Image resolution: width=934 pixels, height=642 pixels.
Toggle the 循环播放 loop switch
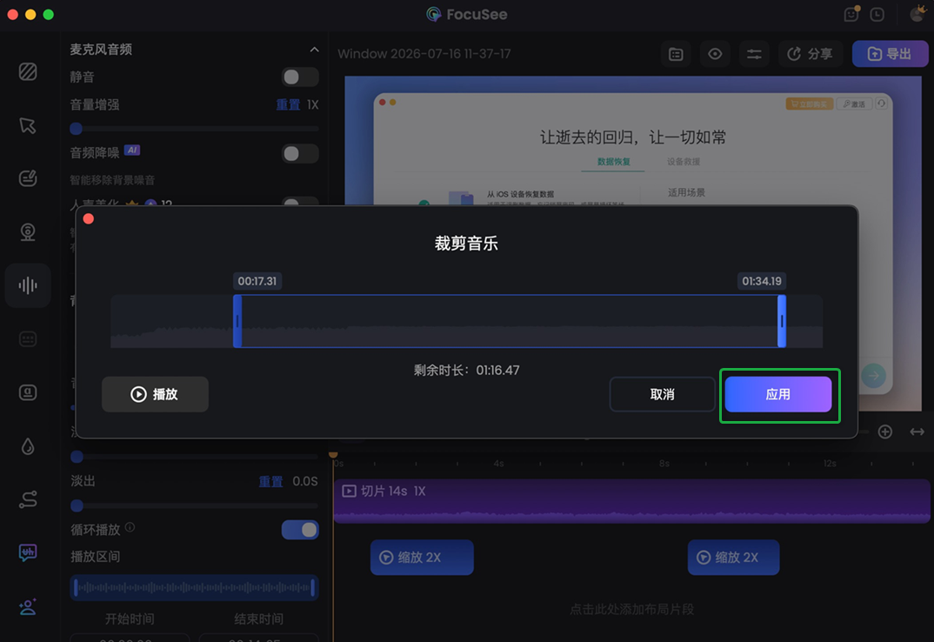click(300, 529)
